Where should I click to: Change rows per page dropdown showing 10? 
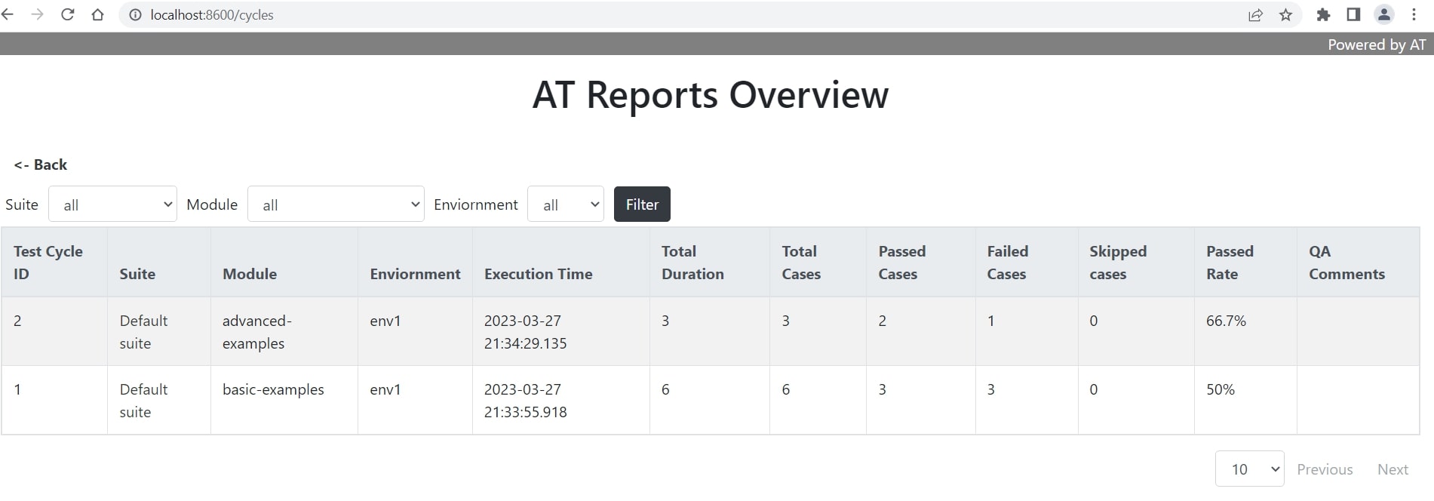[x=1249, y=469]
